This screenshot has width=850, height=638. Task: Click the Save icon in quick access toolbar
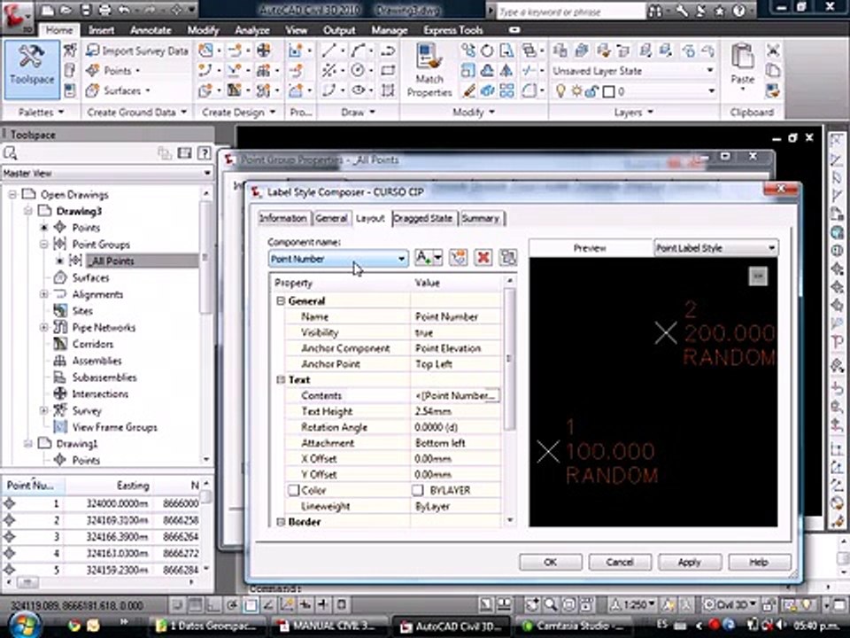[86, 10]
